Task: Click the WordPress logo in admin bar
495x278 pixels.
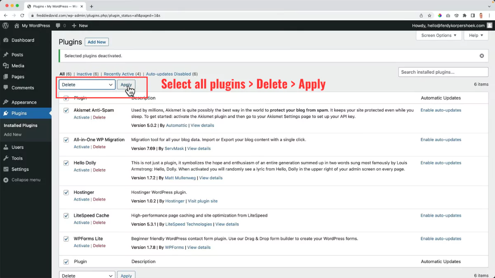Action: point(5,25)
